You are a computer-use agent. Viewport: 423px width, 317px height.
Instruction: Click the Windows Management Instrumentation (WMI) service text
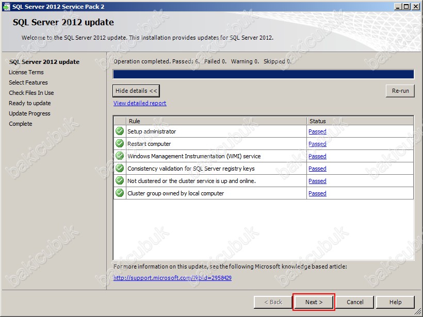pos(194,156)
